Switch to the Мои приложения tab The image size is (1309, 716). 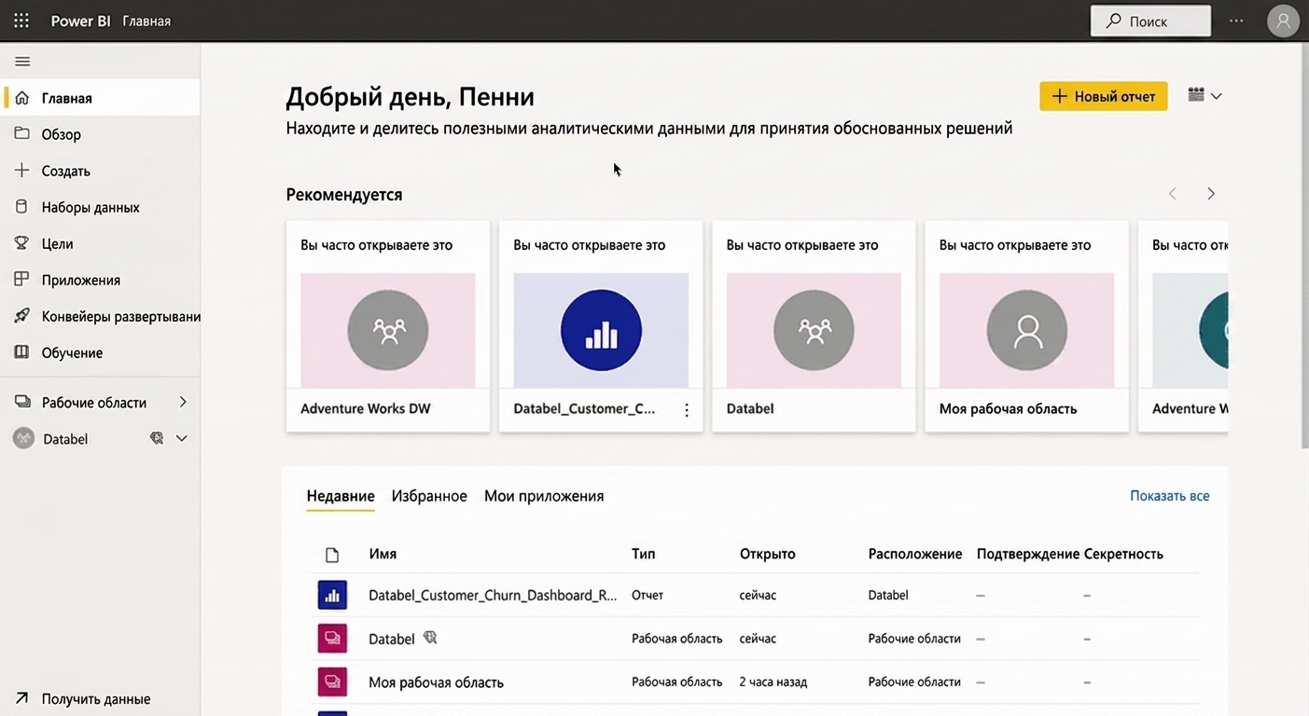[x=544, y=496]
